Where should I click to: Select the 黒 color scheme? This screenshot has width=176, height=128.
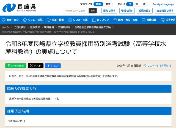pyautogui.click(x=137, y=4)
